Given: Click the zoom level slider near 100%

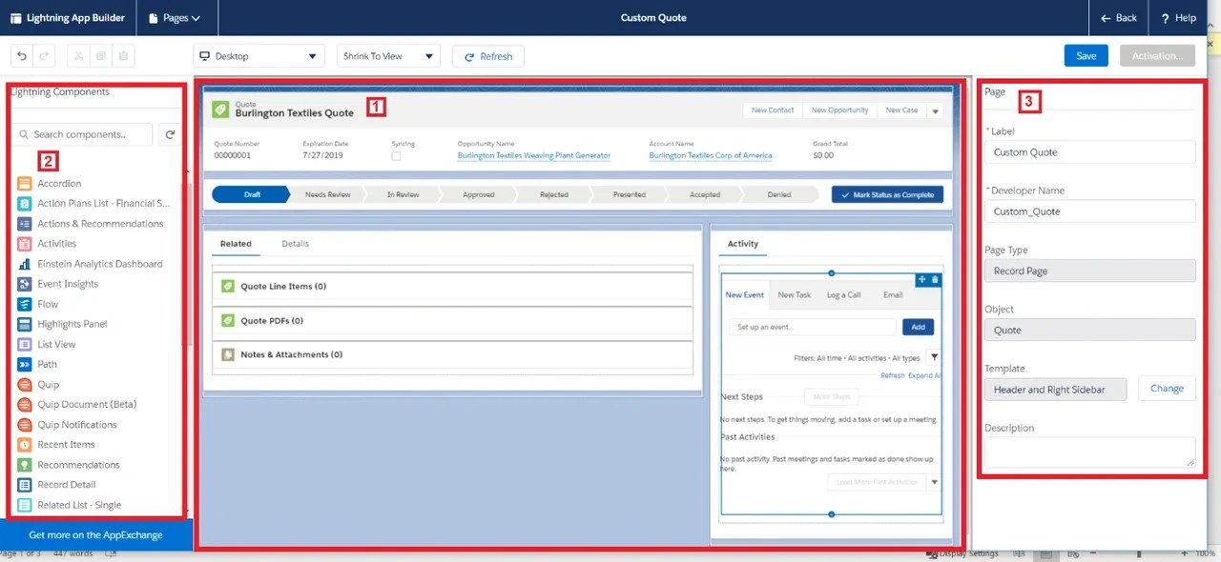Looking at the screenshot, I should [x=1138, y=554].
